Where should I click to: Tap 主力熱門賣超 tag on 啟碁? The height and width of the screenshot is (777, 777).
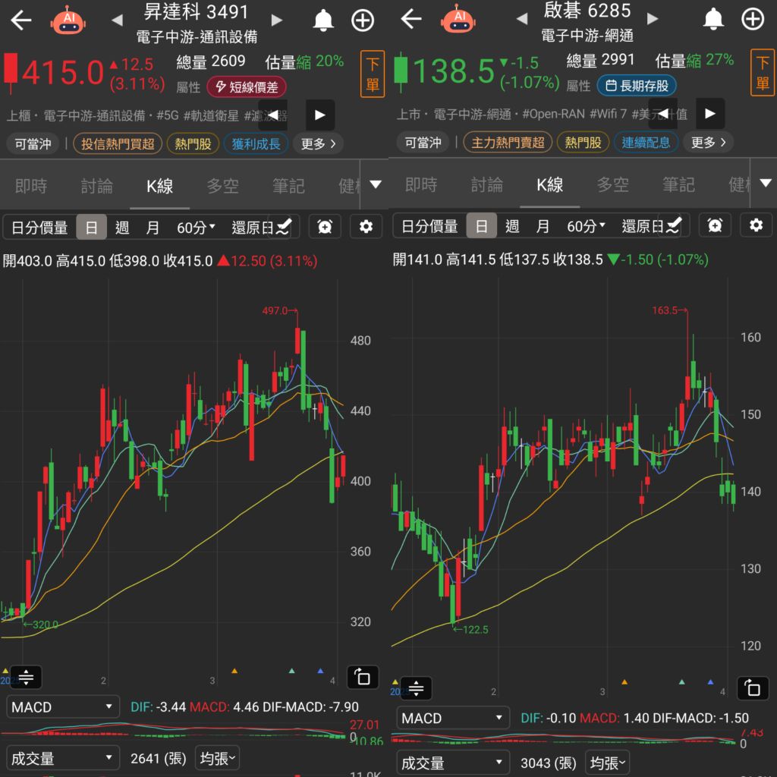[508, 142]
